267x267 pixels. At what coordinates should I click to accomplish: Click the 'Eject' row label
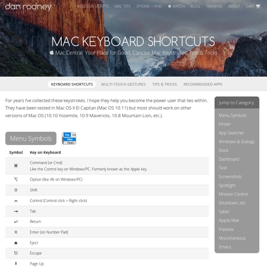pos(34,243)
